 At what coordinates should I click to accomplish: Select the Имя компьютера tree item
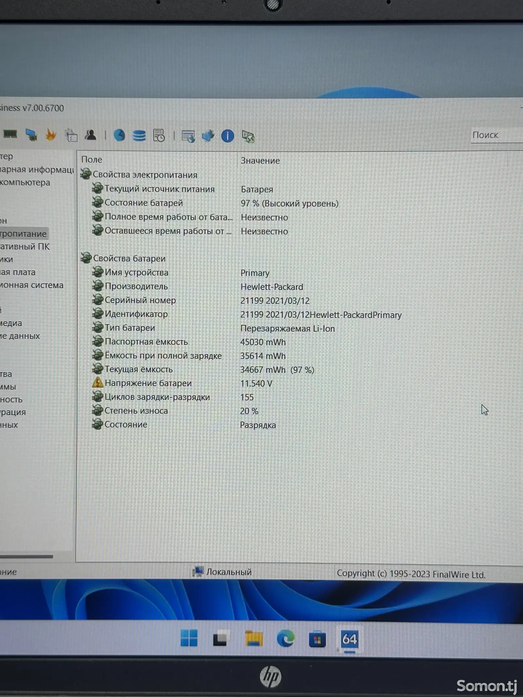25,182
